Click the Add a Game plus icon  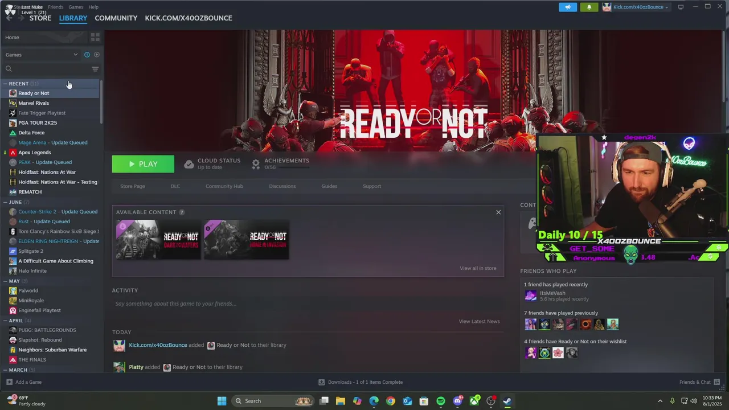pos(9,382)
